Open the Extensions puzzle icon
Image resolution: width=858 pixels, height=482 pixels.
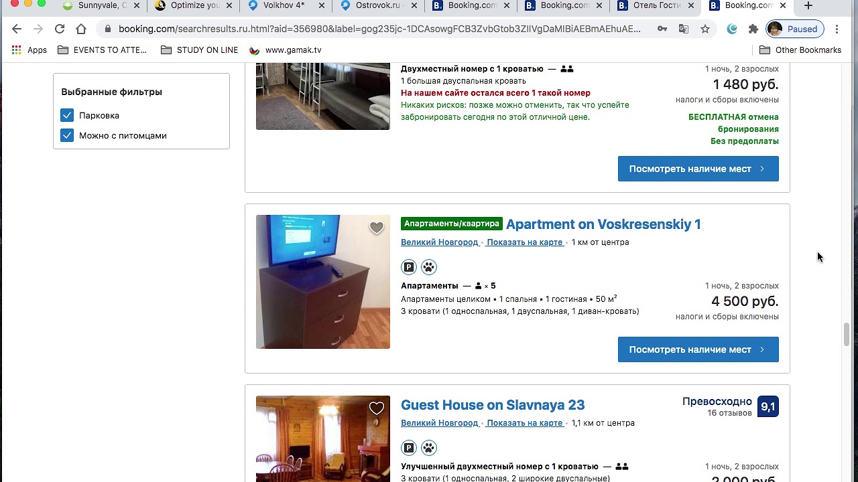click(753, 29)
